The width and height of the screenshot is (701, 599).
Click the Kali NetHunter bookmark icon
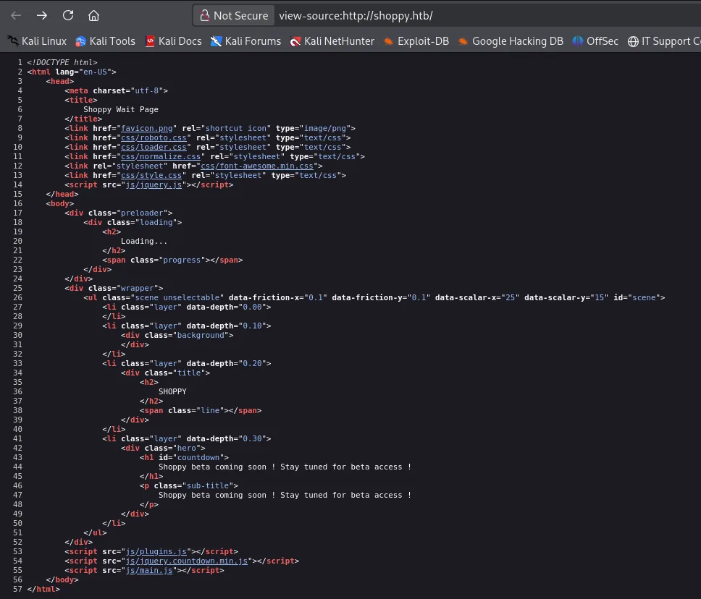click(295, 41)
